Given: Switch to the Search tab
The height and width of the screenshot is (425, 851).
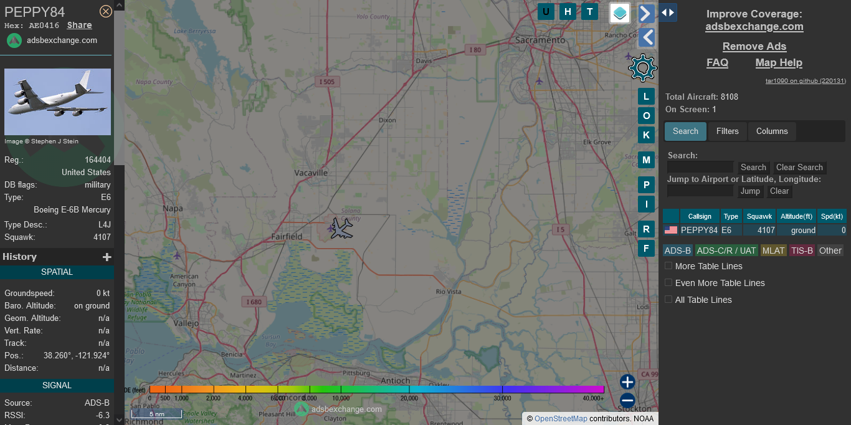Looking at the screenshot, I should coord(685,131).
